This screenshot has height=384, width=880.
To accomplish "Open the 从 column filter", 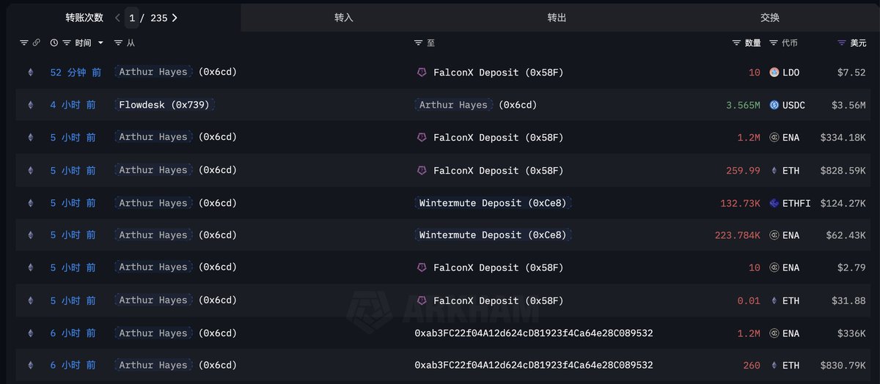I will (x=119, y=43).
